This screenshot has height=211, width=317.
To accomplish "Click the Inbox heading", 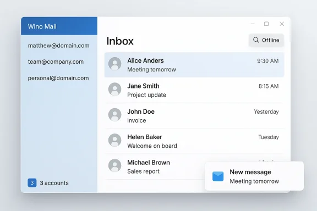I will tap(120, 41).
